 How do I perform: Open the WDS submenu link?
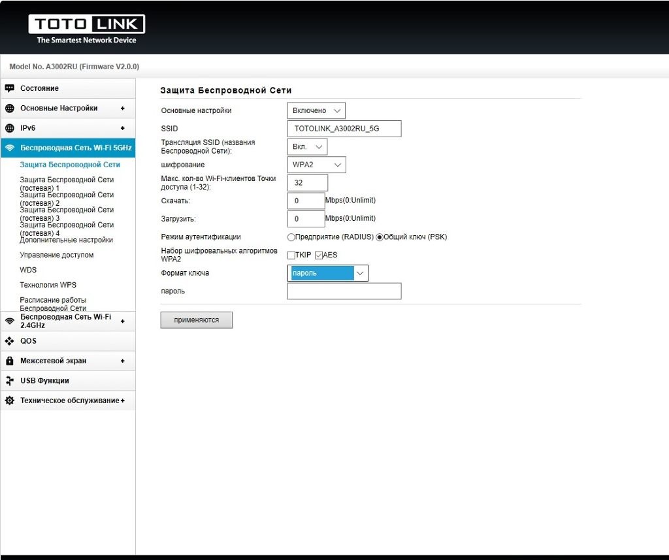pos(27,270)
